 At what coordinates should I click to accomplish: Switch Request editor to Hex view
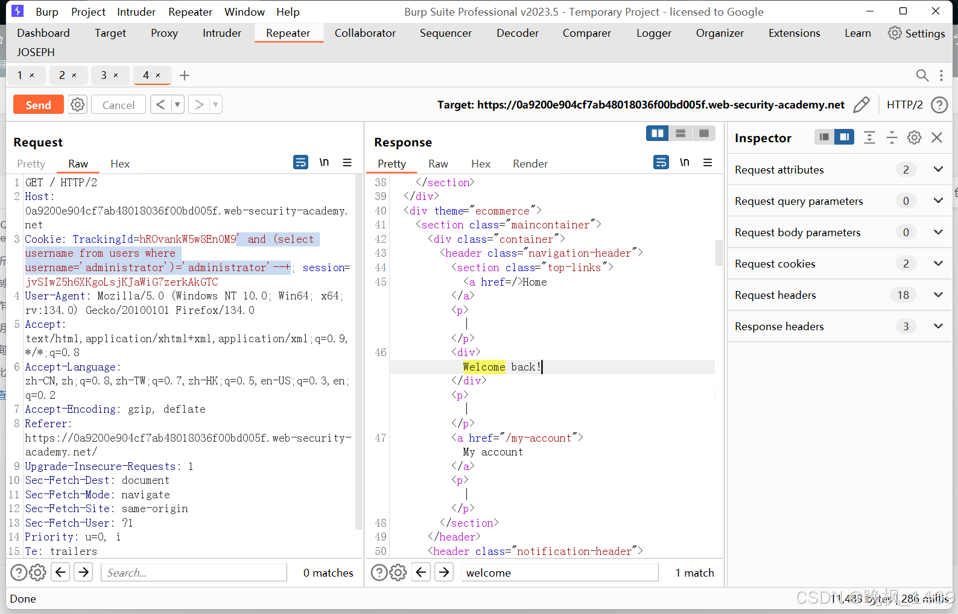(x=120, y=164)
